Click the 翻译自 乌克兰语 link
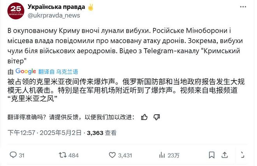 pyautogui.click(x=58, y=72)
